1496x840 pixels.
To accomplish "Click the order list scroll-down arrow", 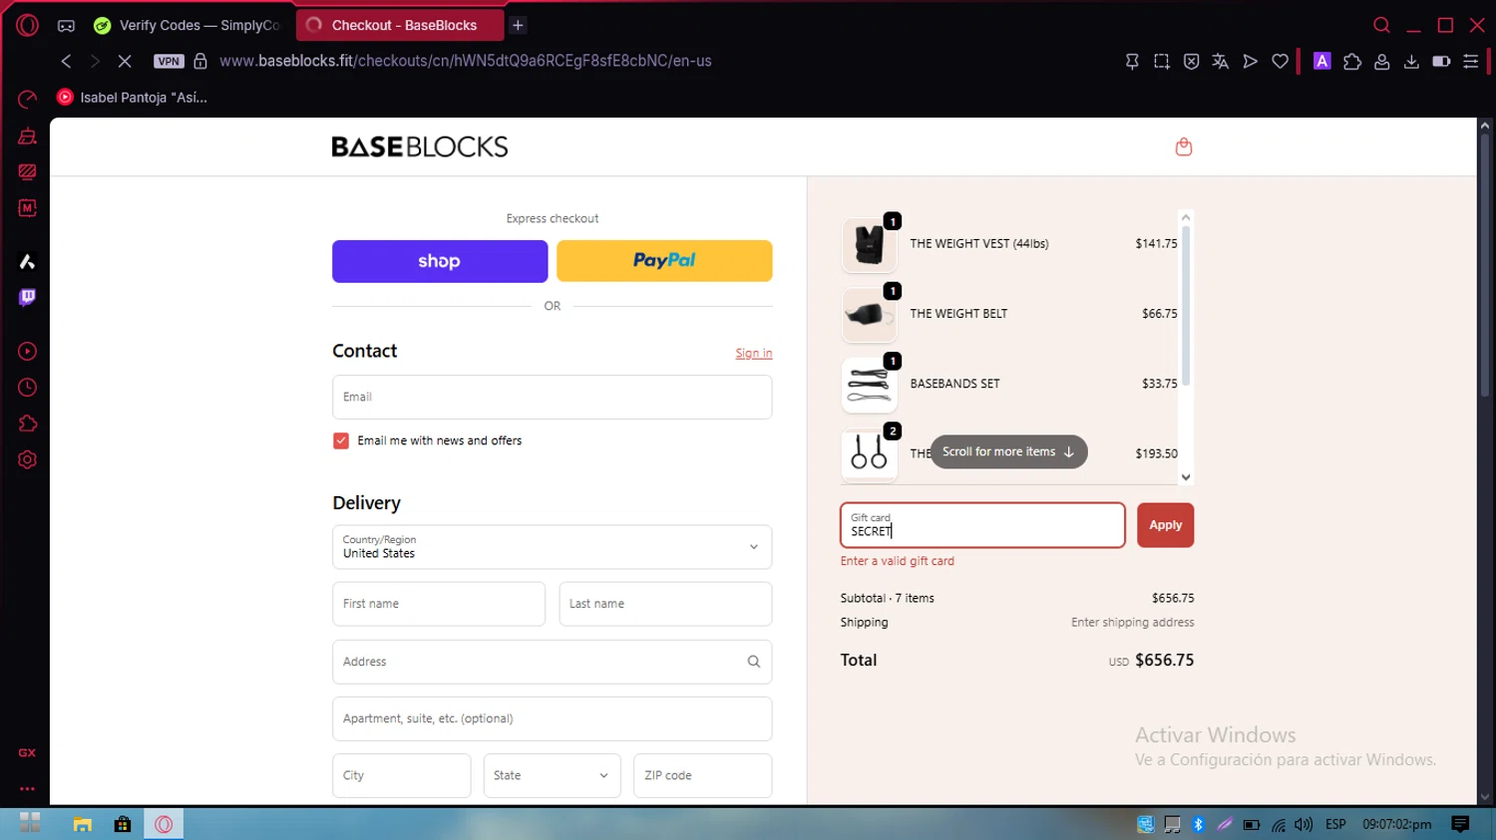I will (1186, 477).
